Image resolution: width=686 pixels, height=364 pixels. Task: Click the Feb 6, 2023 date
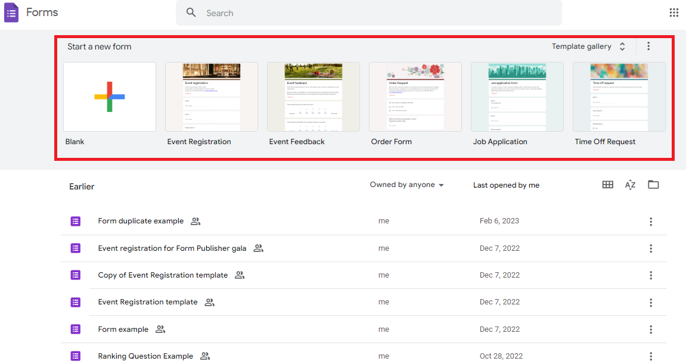point(499,221)
